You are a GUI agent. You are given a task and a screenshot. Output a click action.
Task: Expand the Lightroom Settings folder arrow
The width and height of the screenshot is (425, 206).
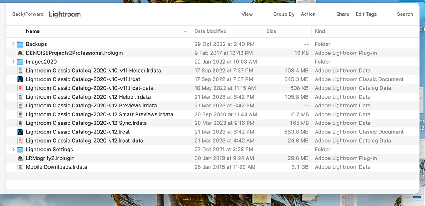click(x=13, y=150)
